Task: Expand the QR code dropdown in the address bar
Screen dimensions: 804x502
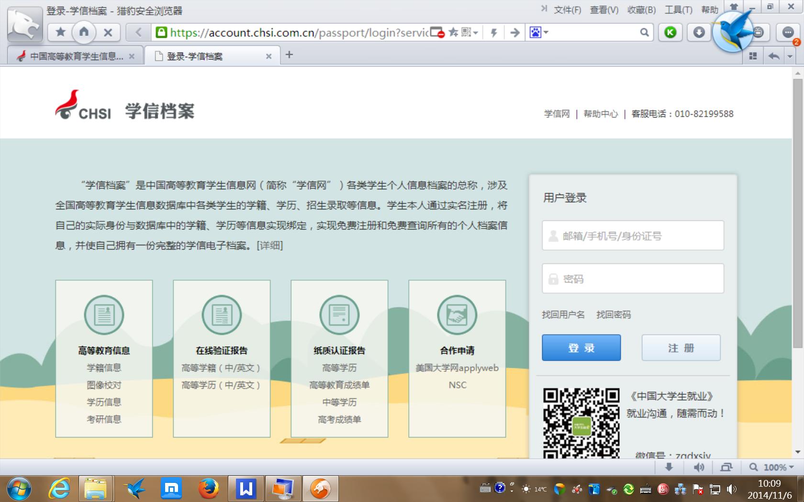Action: point(476,33)
